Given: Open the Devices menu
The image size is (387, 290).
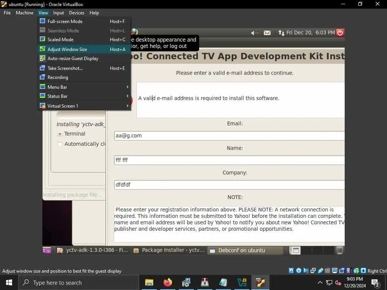Looking at the screenshot, I should tap(76, 13).
